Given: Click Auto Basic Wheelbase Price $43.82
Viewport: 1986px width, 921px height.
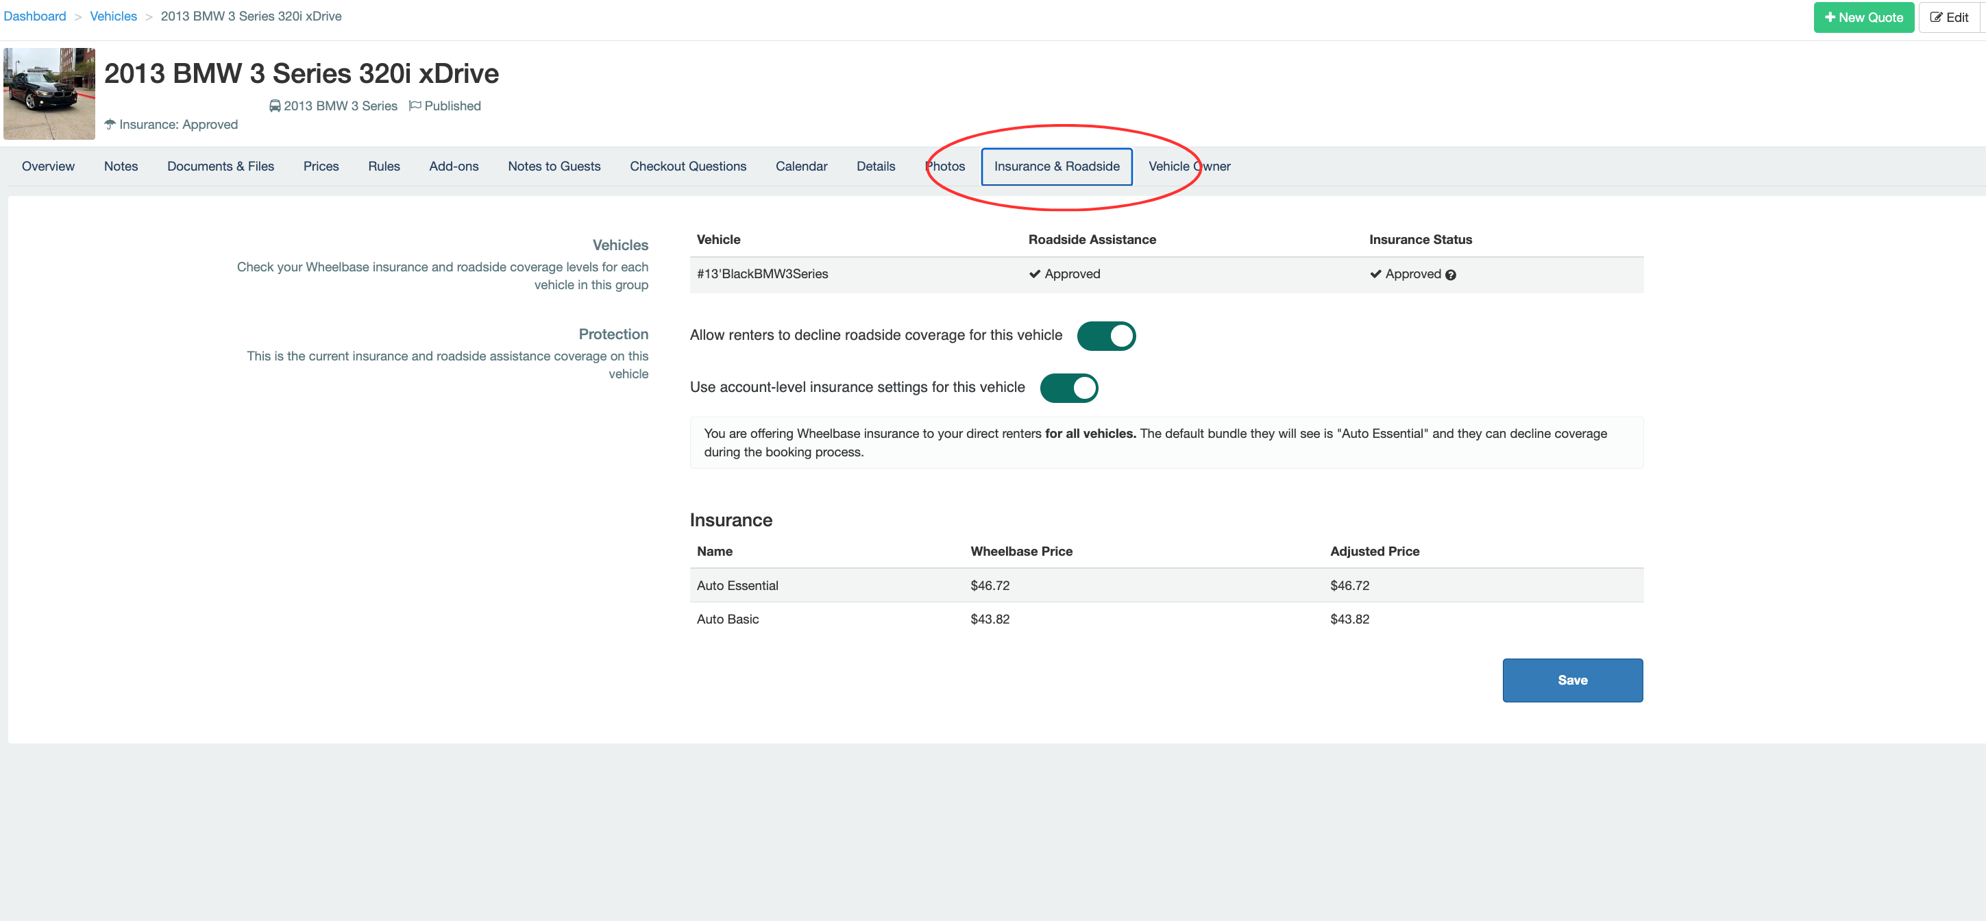Looking at the screenshot, I should pyautogui.click(x=990, y=619).
